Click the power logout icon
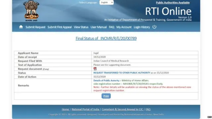The height and width of the screenshot is (119, 212). tap(154, 27)
